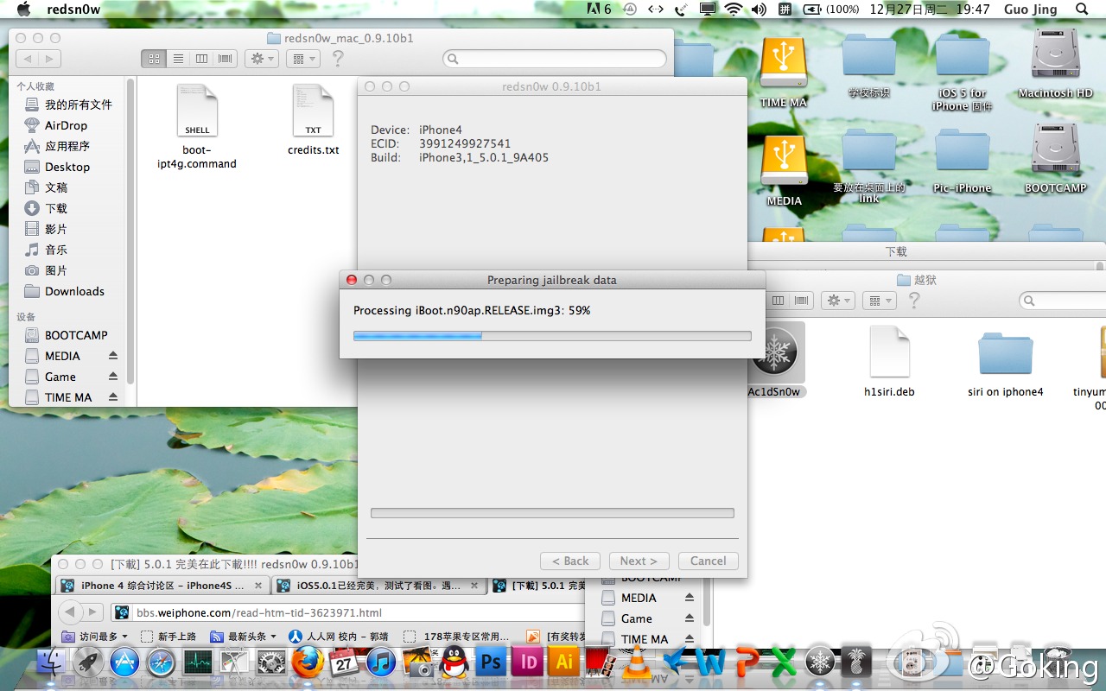
Task: Click the browser address bar URL
Action: click(x=259, y=613)
